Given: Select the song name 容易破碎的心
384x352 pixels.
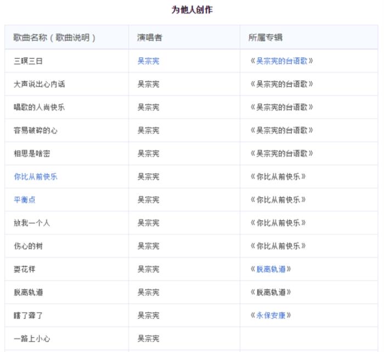Looking at the screenshot, I should (x=36, y=130).
